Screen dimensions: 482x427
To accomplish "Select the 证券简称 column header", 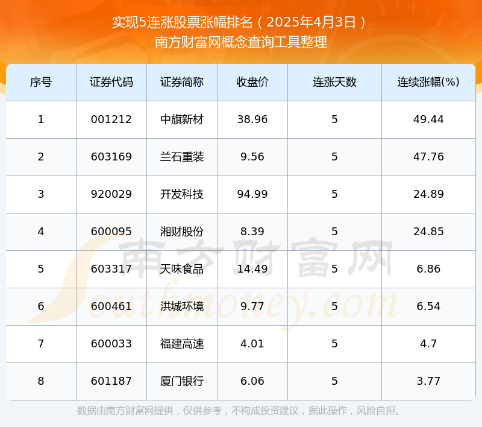I will tap(182, 82).
